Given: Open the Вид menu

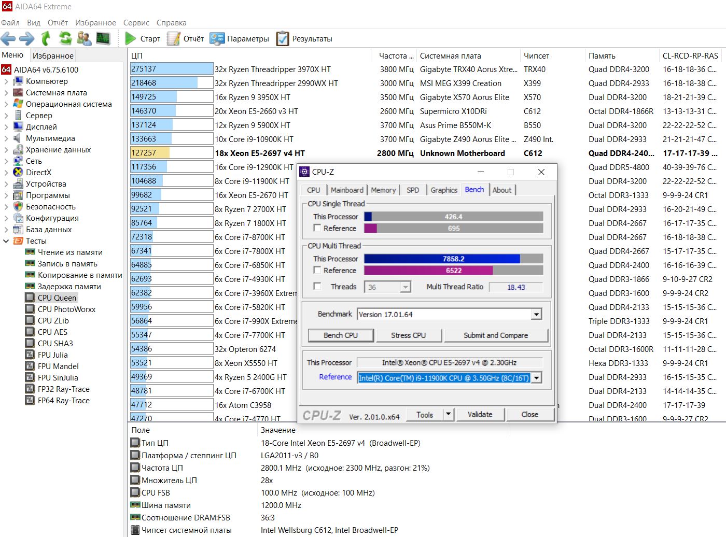Looking at the screenshot, I should (x=34, y=22).
